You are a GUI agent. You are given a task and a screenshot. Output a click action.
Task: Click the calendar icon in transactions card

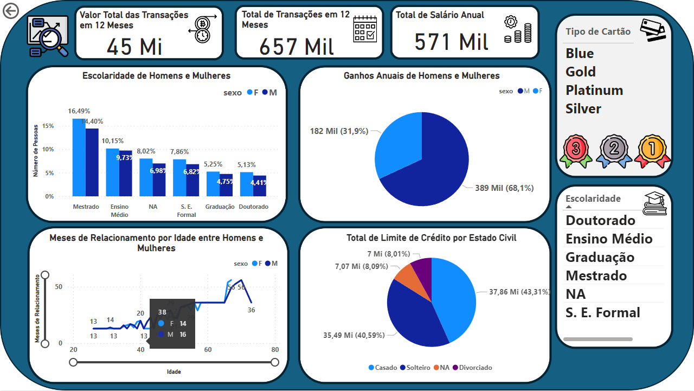click(x=364, y=29)
